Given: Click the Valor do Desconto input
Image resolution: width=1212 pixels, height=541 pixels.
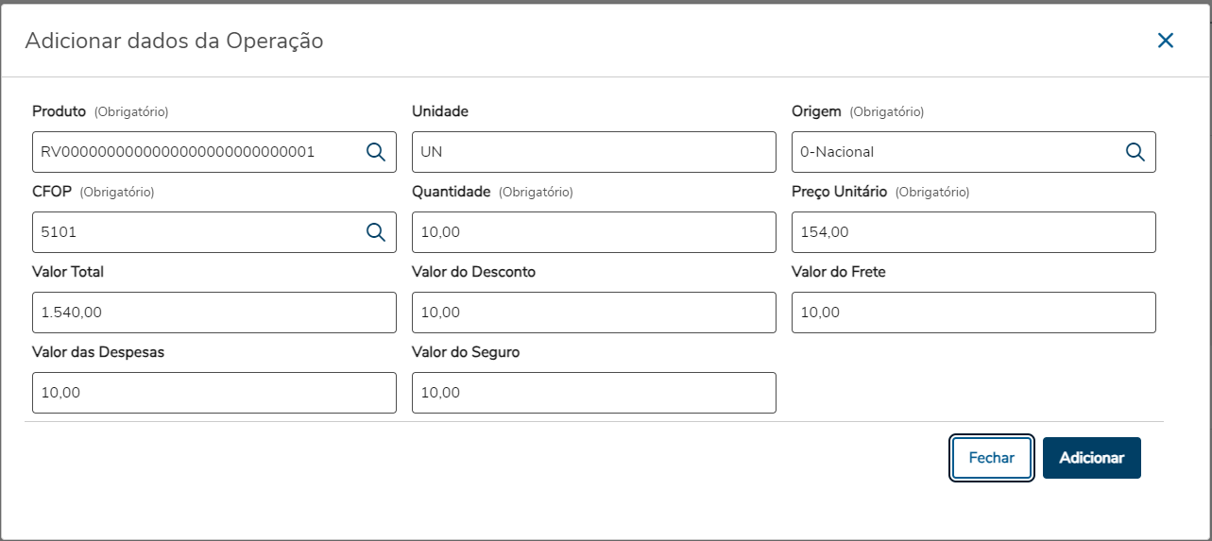Looking at the screenshot, I should point(593,313).
